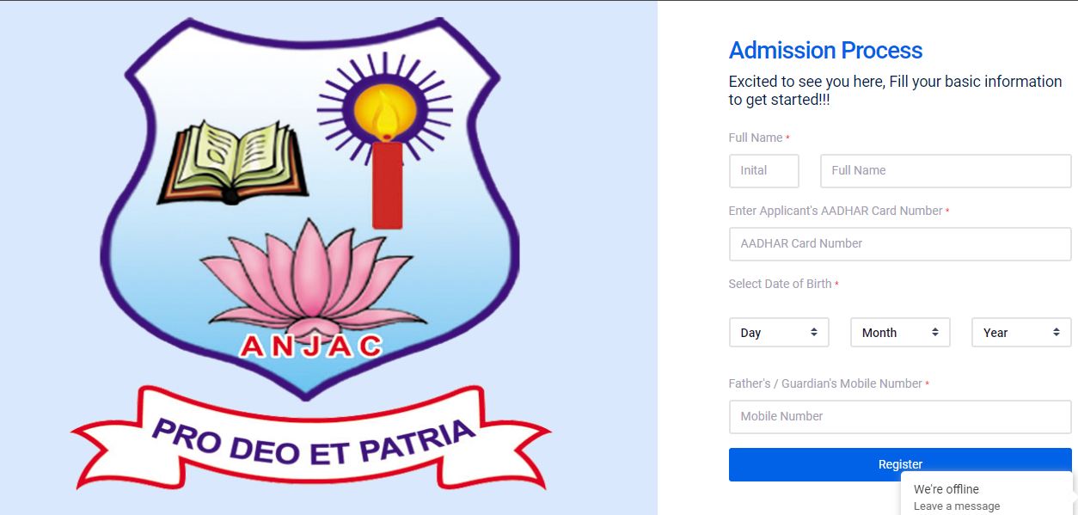The image size is (1078, 515).
Task: Select the AADHAR Card Number field
Action: (x=900, y=244)
